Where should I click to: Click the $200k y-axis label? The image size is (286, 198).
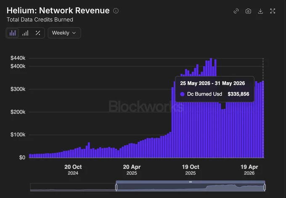[x=18, y=112]
